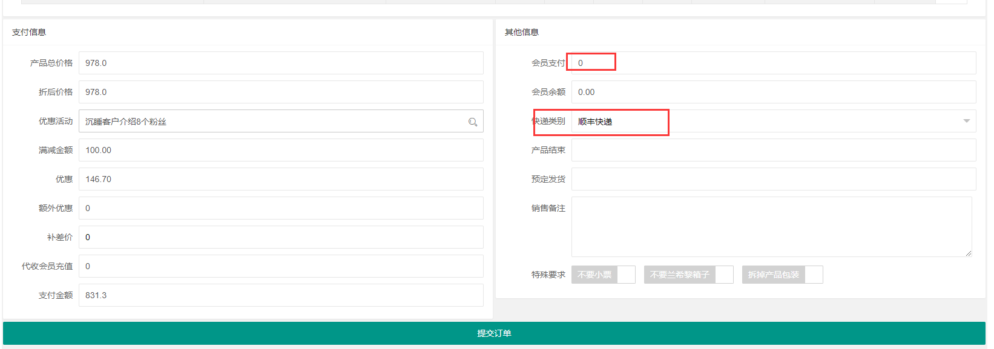
Task: Click the 会员余额 field showing 0.00
Action: pyautogui.click(x=774, y=92)
